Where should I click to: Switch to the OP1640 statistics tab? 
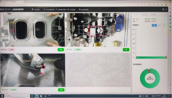pos(153,15)
